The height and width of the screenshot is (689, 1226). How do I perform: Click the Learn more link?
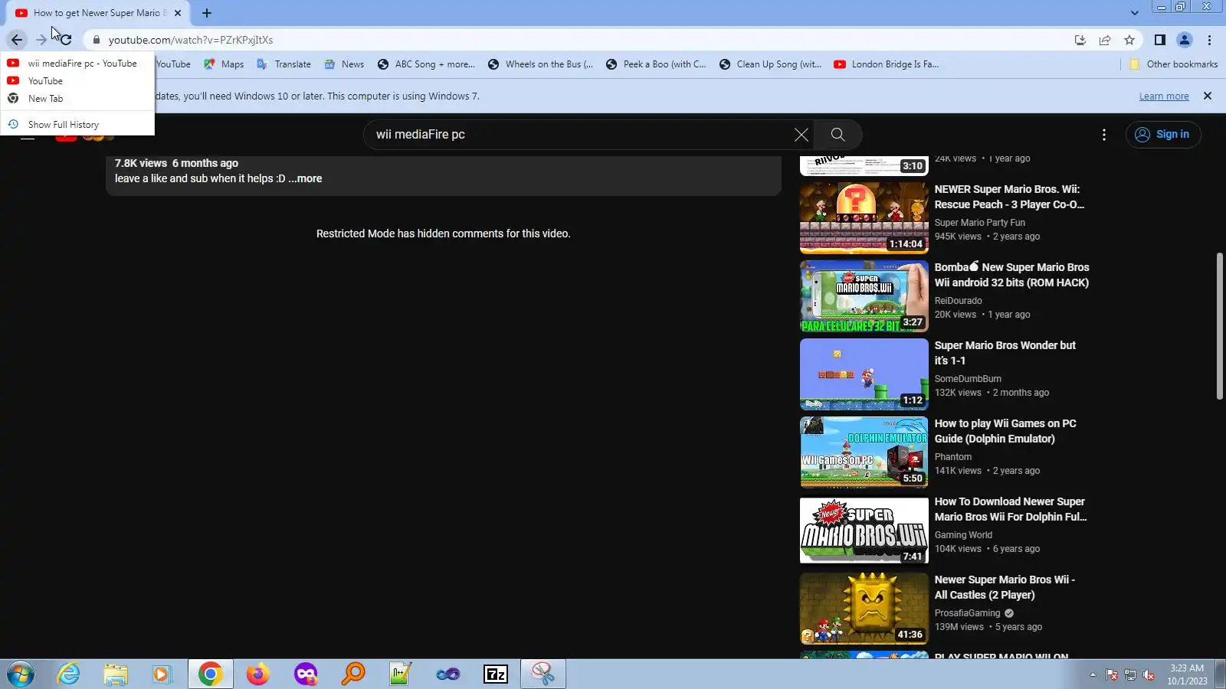1164,96
